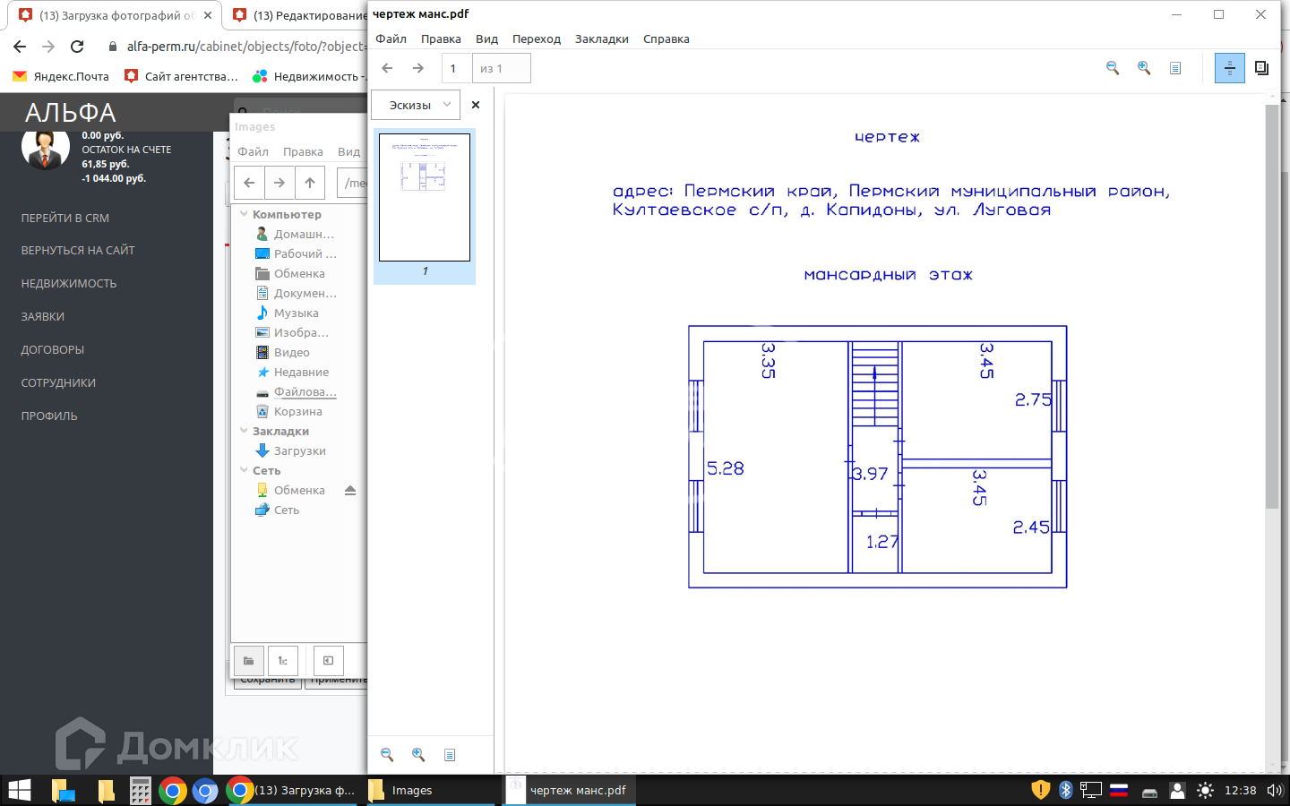Select page 1 thumbnail

425,198
